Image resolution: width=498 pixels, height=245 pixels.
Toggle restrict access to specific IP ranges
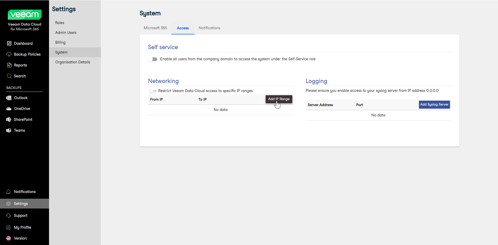[x=153, y=91]
